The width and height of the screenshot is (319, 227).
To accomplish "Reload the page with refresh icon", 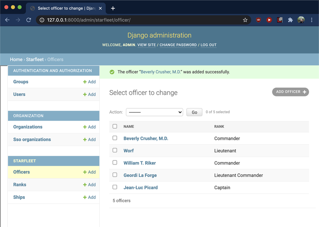I will [x=29, y=20].
